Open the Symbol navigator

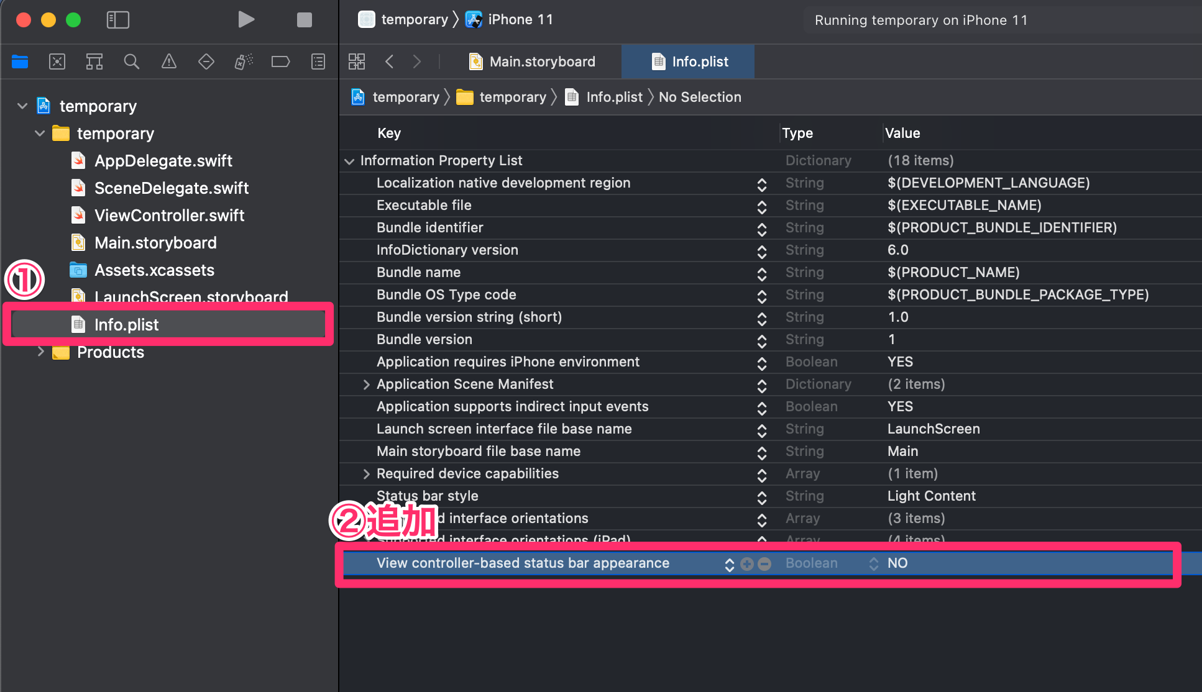(94, 61)
